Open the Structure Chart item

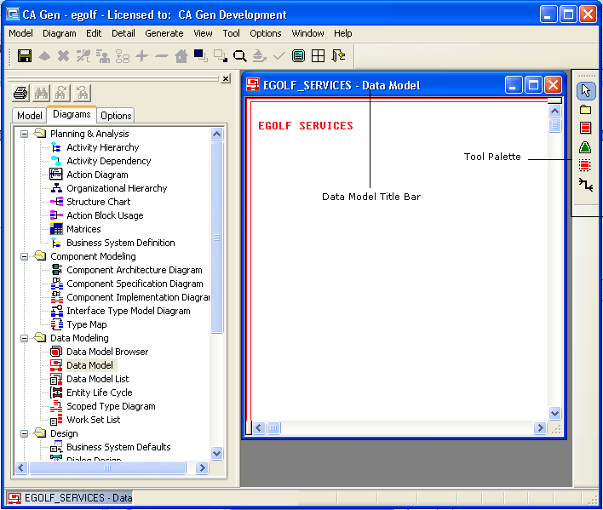click(99, 202)
